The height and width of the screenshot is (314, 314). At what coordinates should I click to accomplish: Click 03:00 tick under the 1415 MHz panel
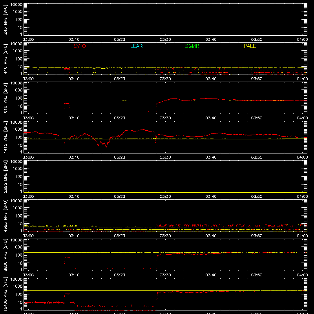pyautogui.click(x=28, y=157)
